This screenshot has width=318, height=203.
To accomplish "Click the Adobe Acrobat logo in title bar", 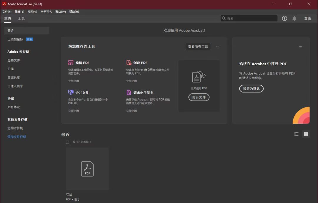I will (4, 4).
